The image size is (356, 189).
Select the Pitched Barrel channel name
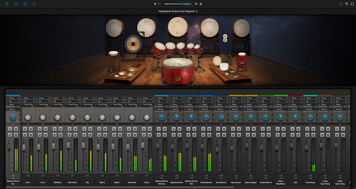point(206,182)
